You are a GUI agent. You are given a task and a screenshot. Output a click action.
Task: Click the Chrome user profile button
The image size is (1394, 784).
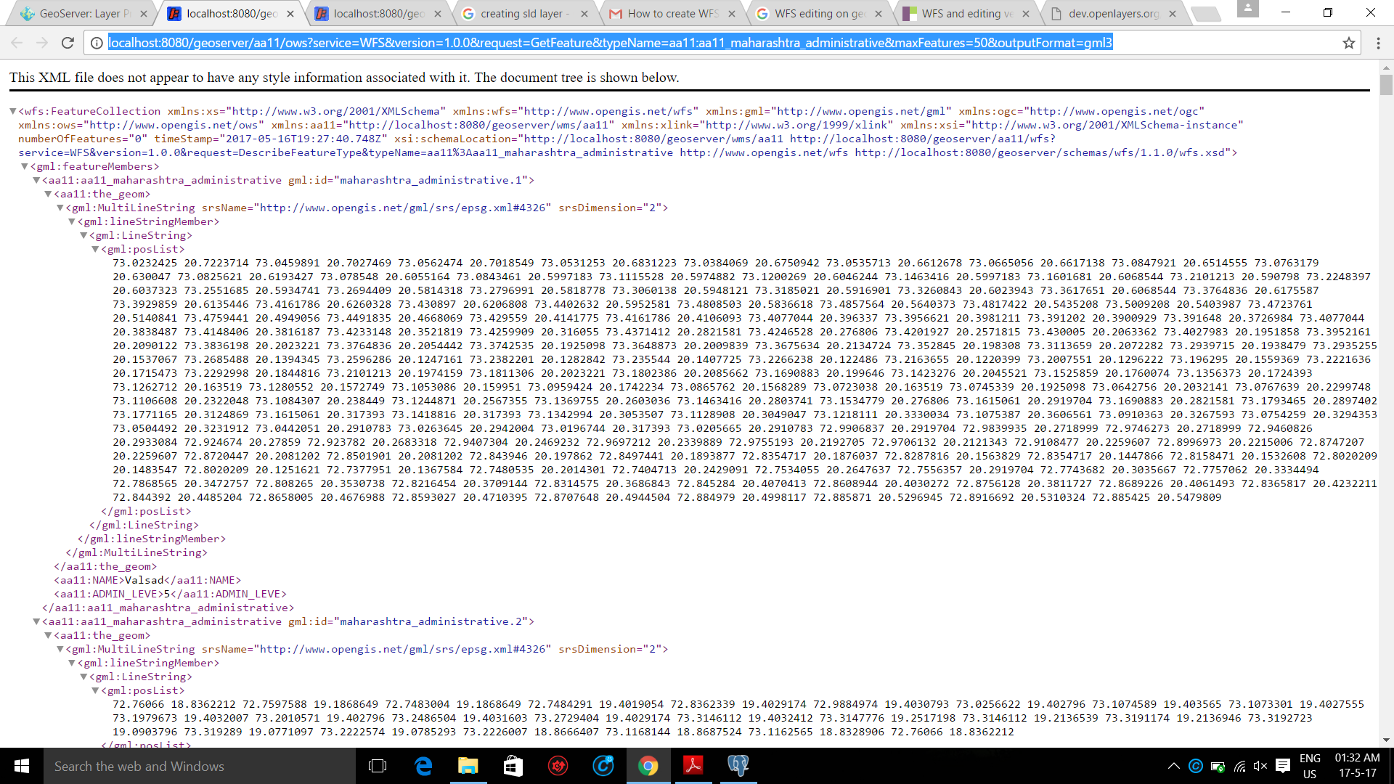point(1247,9)
